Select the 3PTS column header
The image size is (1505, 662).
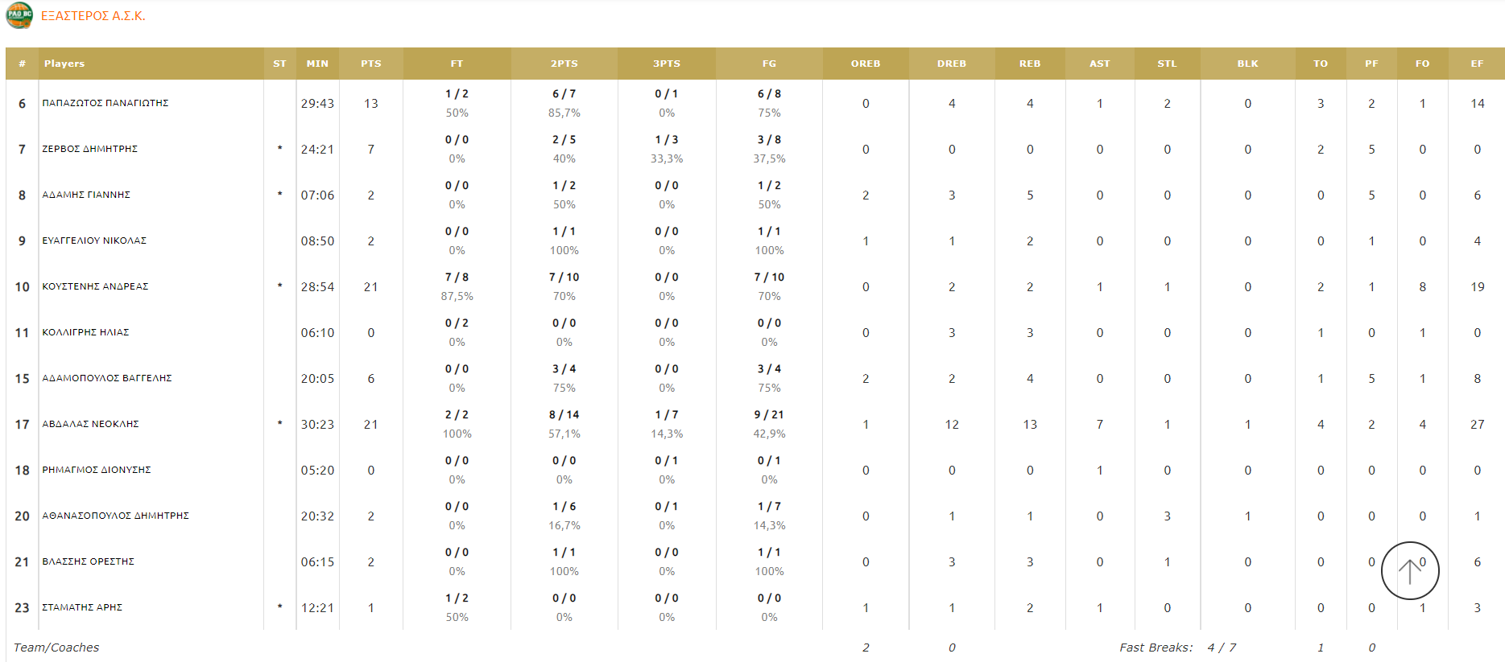pos(667,64)
